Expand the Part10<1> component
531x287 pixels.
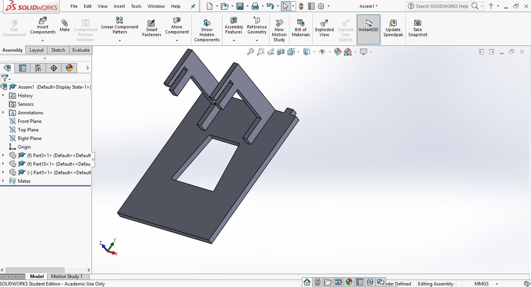pos(3,164)
